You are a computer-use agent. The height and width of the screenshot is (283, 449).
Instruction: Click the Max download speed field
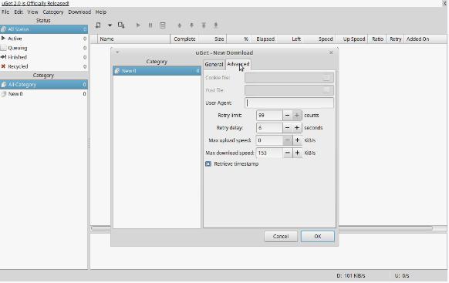[x=269, y=153]
